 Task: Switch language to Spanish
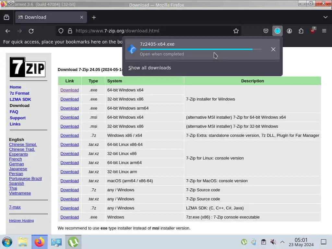[x=17, y=184]
